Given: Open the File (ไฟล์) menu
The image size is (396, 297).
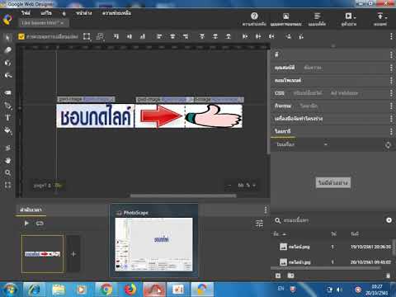Looking at the screenshot, I should click(x=26, y=13).
